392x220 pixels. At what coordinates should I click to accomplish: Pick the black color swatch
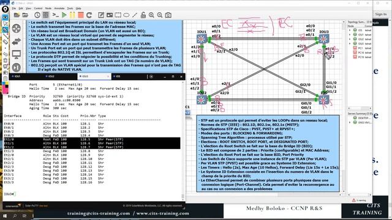[7, 87]
